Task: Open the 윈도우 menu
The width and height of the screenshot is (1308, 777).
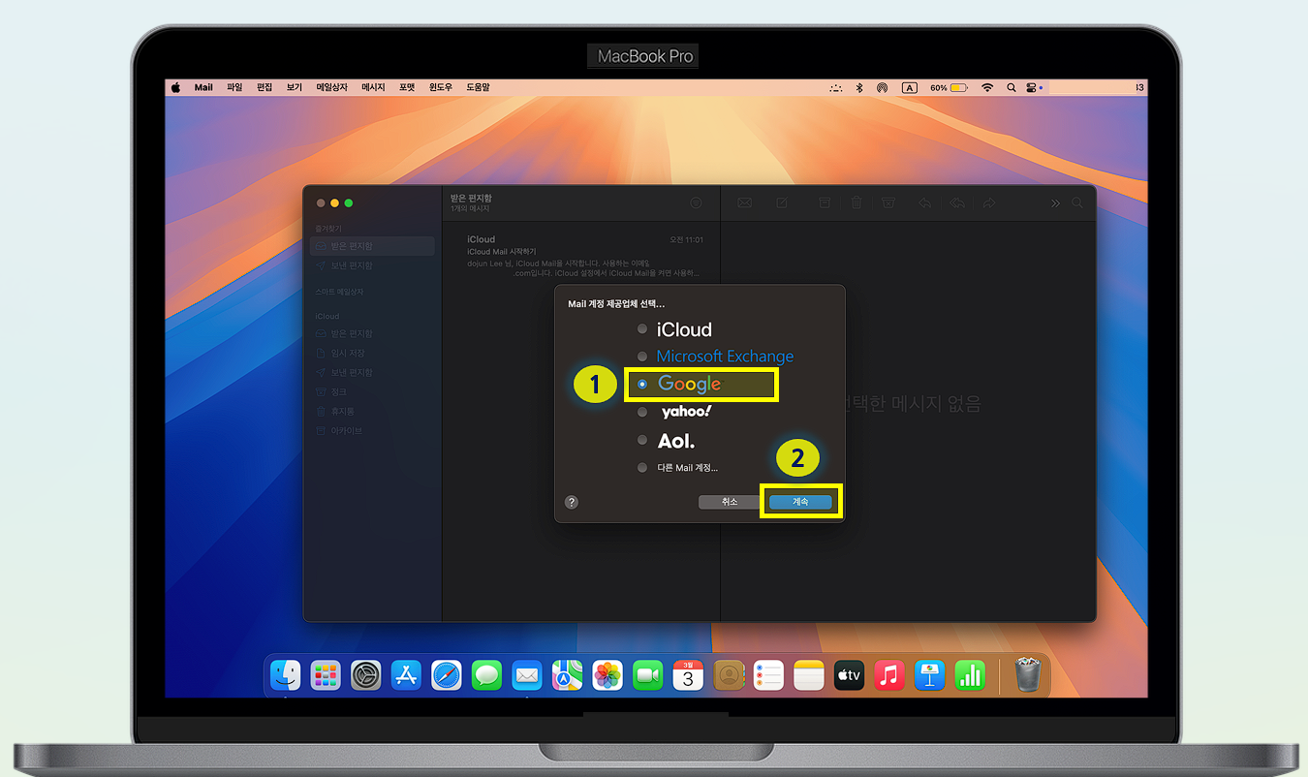Action: click(x=441, y=87)
